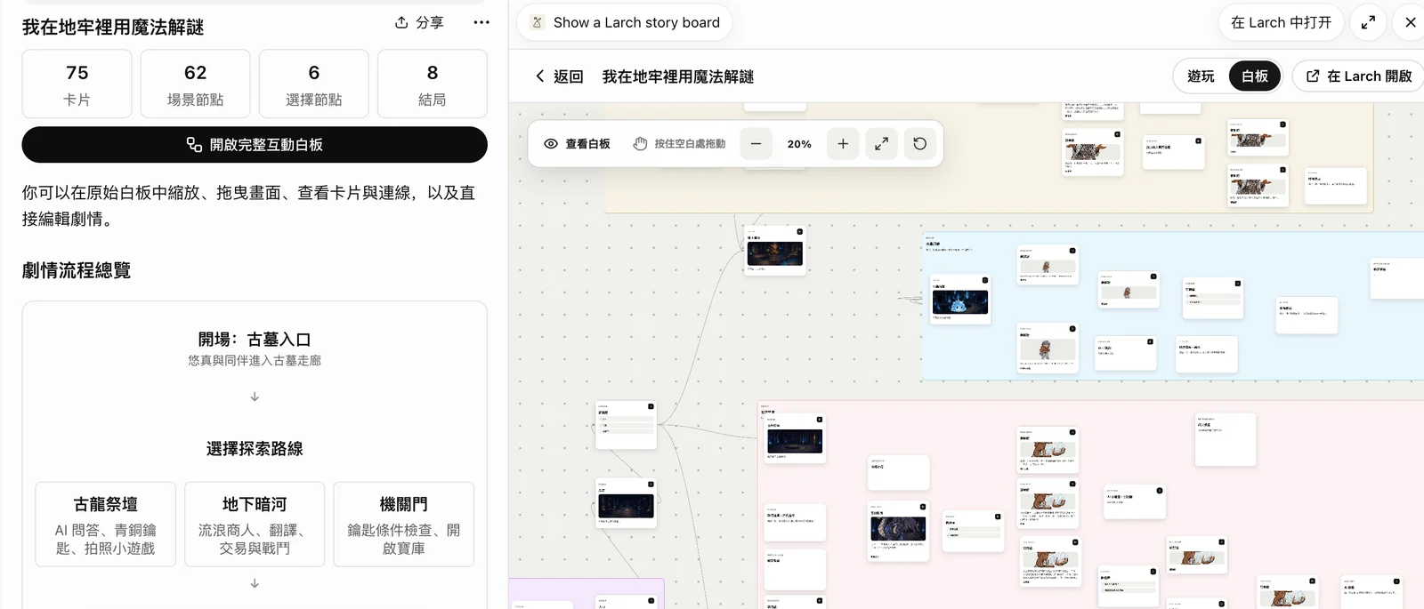Click the fit-to-screen expand icon in toolbar

[881, 144]
